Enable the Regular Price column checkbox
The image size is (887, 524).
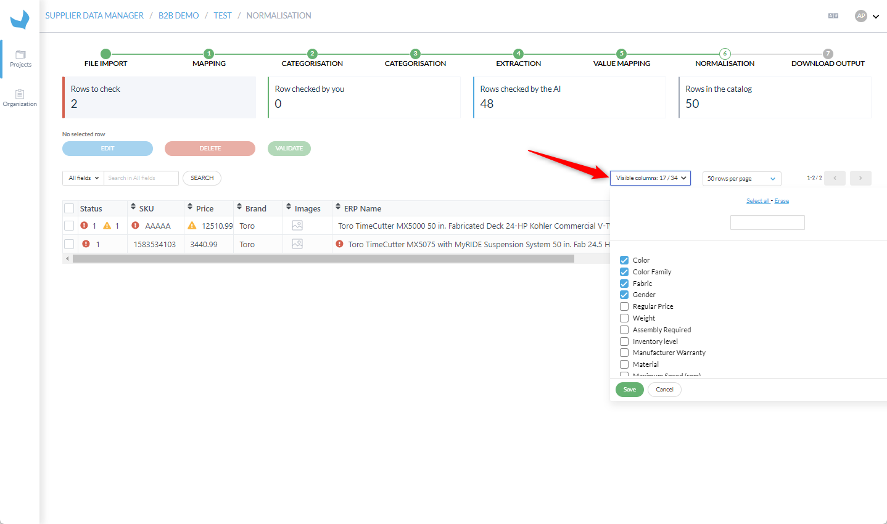(624, 306)
